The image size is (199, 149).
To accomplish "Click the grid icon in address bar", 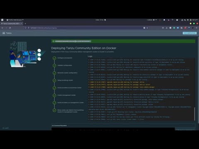I will [144, 28].
